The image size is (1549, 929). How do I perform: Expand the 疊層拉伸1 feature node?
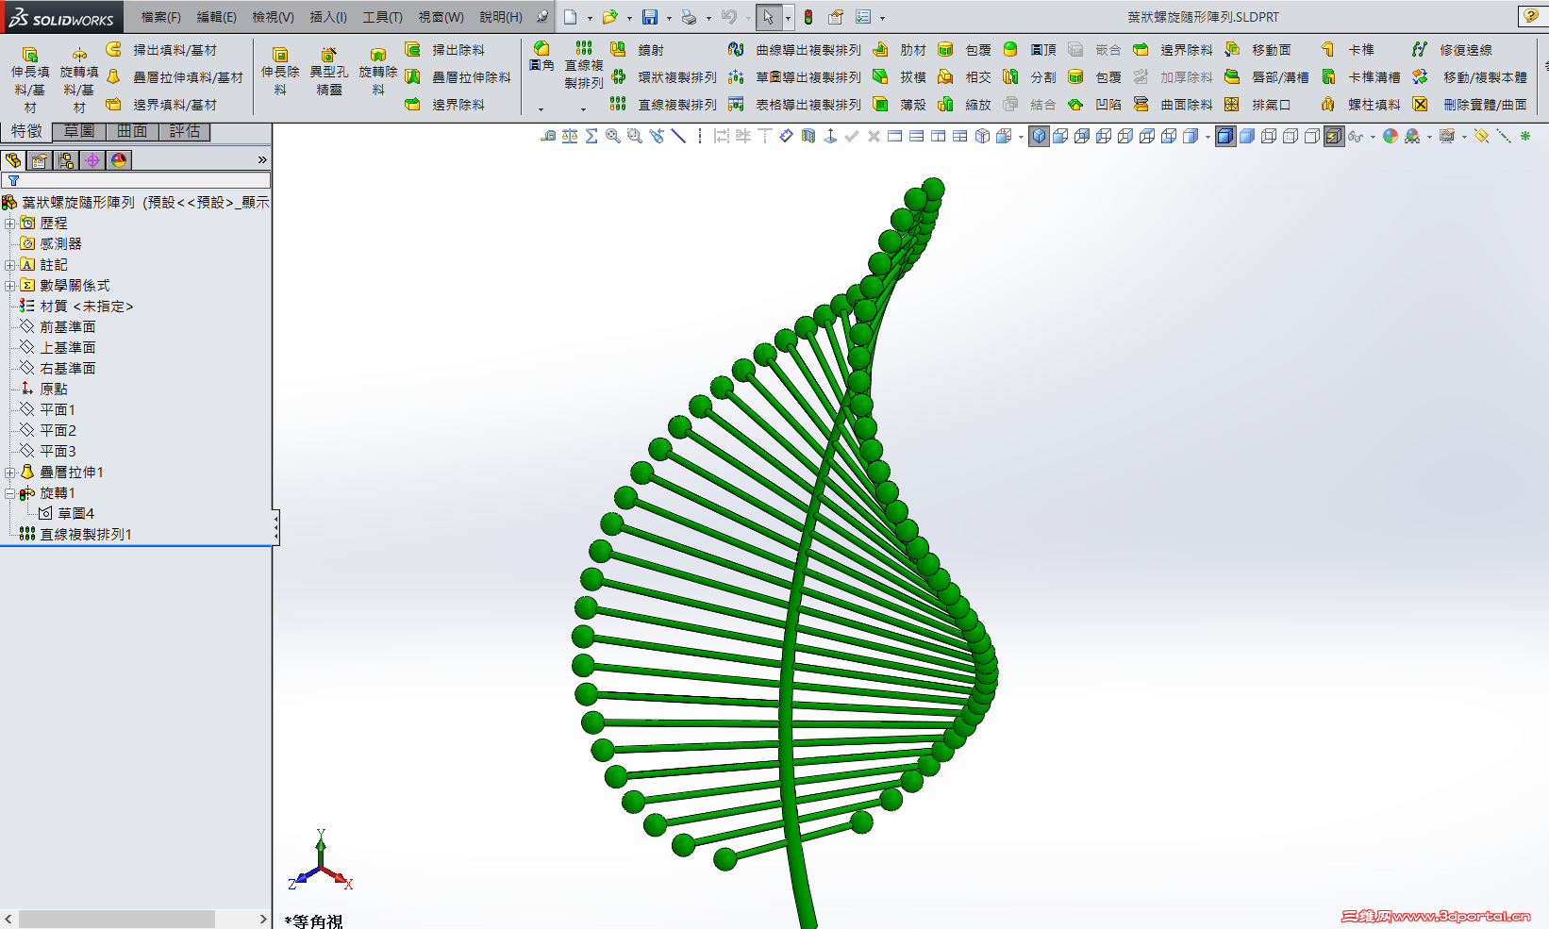click(x=9, y=473)
